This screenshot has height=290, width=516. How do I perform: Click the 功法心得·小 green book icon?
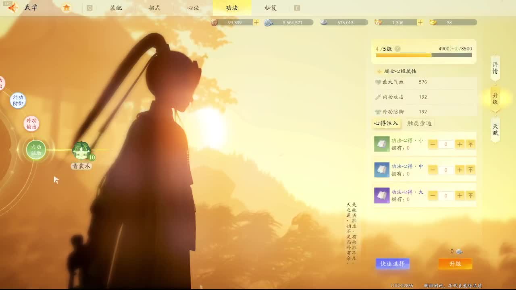tap(382, 144)
